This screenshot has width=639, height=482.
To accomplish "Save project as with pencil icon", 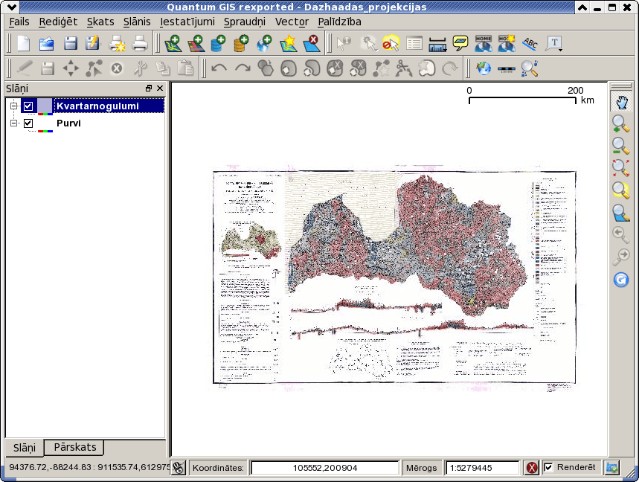I will tap(93, 43).
